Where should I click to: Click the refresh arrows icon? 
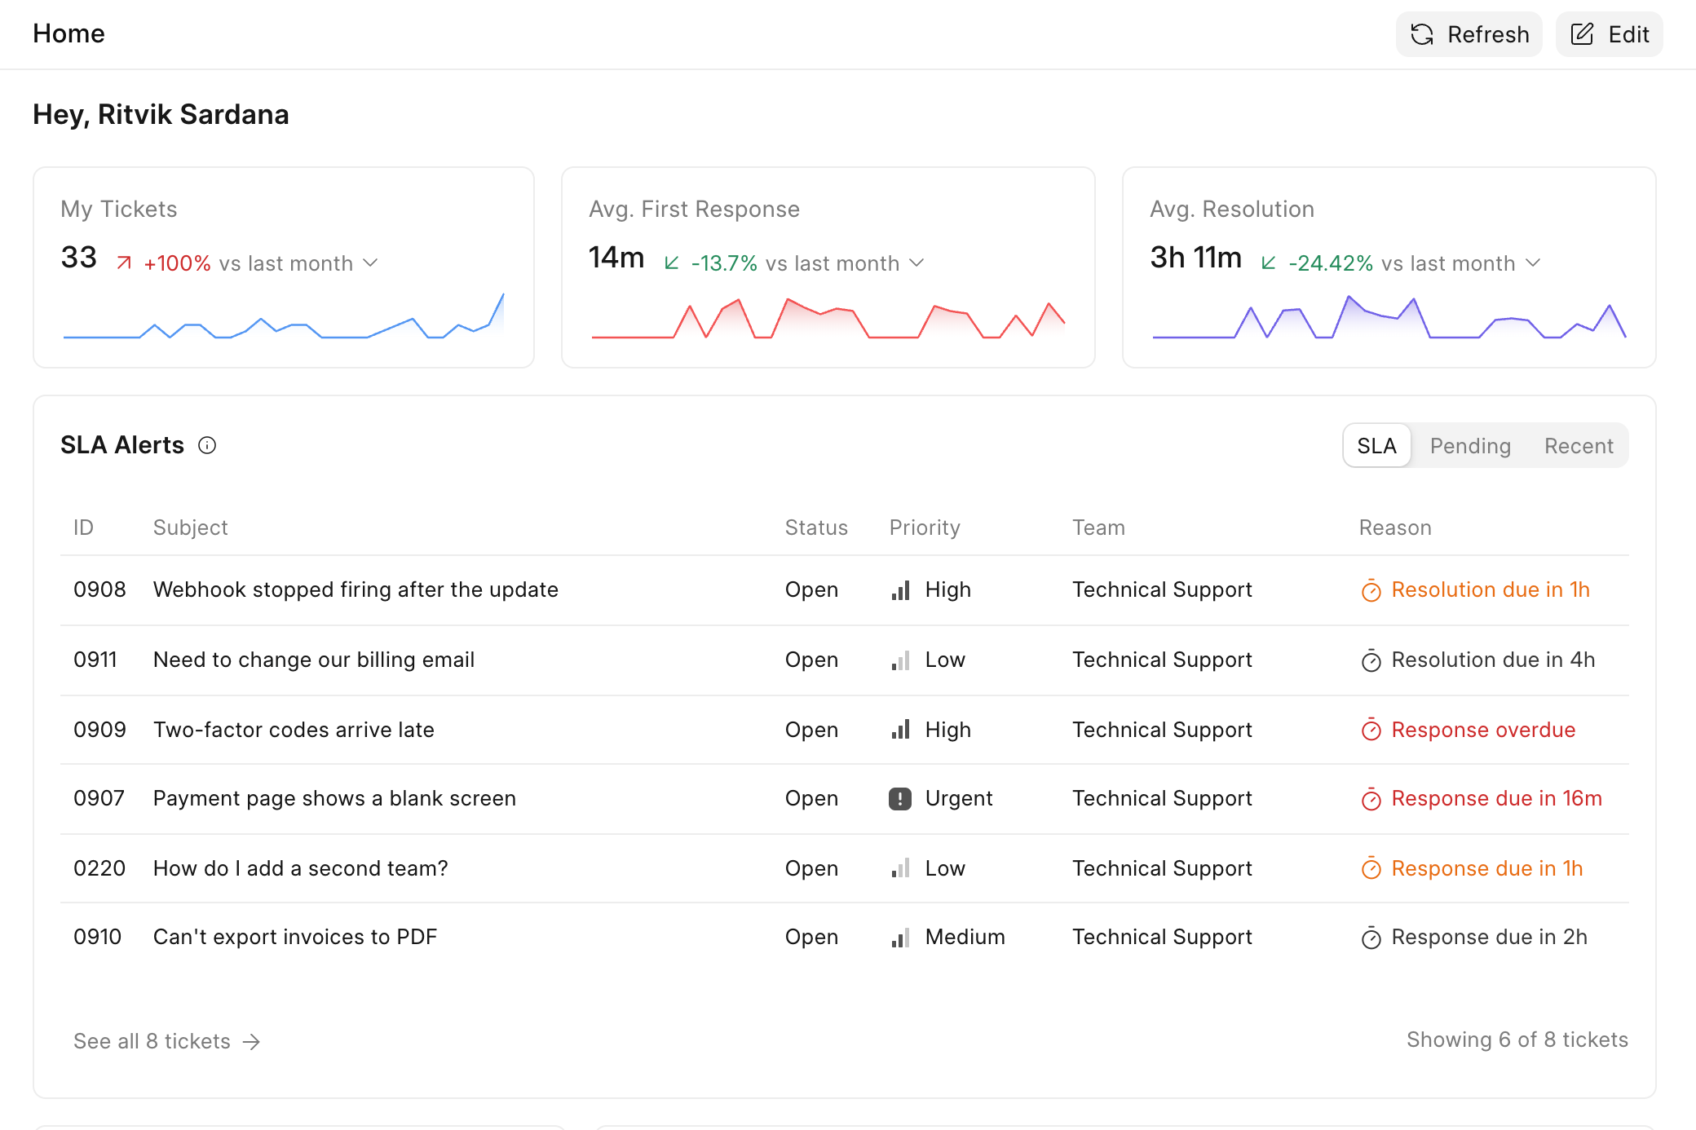pos(1422,34)
